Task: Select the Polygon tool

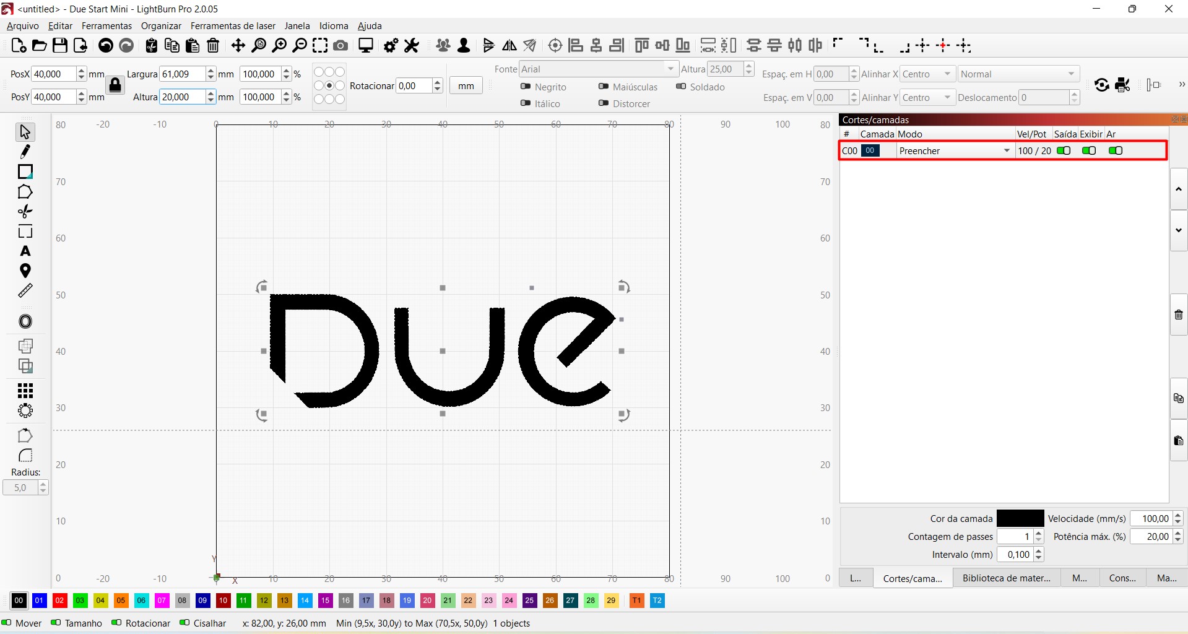Action: [x=25, y=192]
